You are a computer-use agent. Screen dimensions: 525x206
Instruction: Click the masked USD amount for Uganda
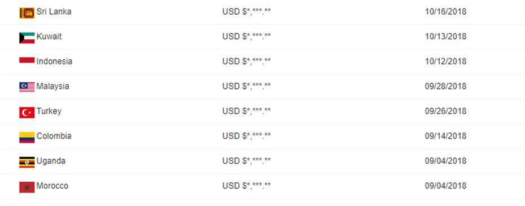point(247,161)
